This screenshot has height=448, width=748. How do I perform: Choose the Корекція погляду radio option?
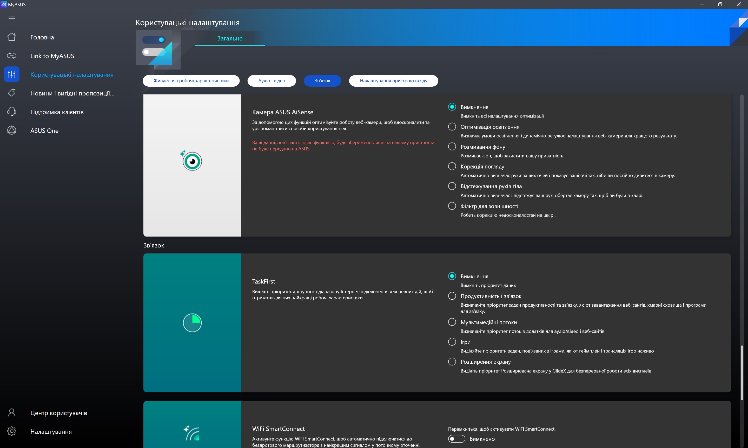coord(452,166)
